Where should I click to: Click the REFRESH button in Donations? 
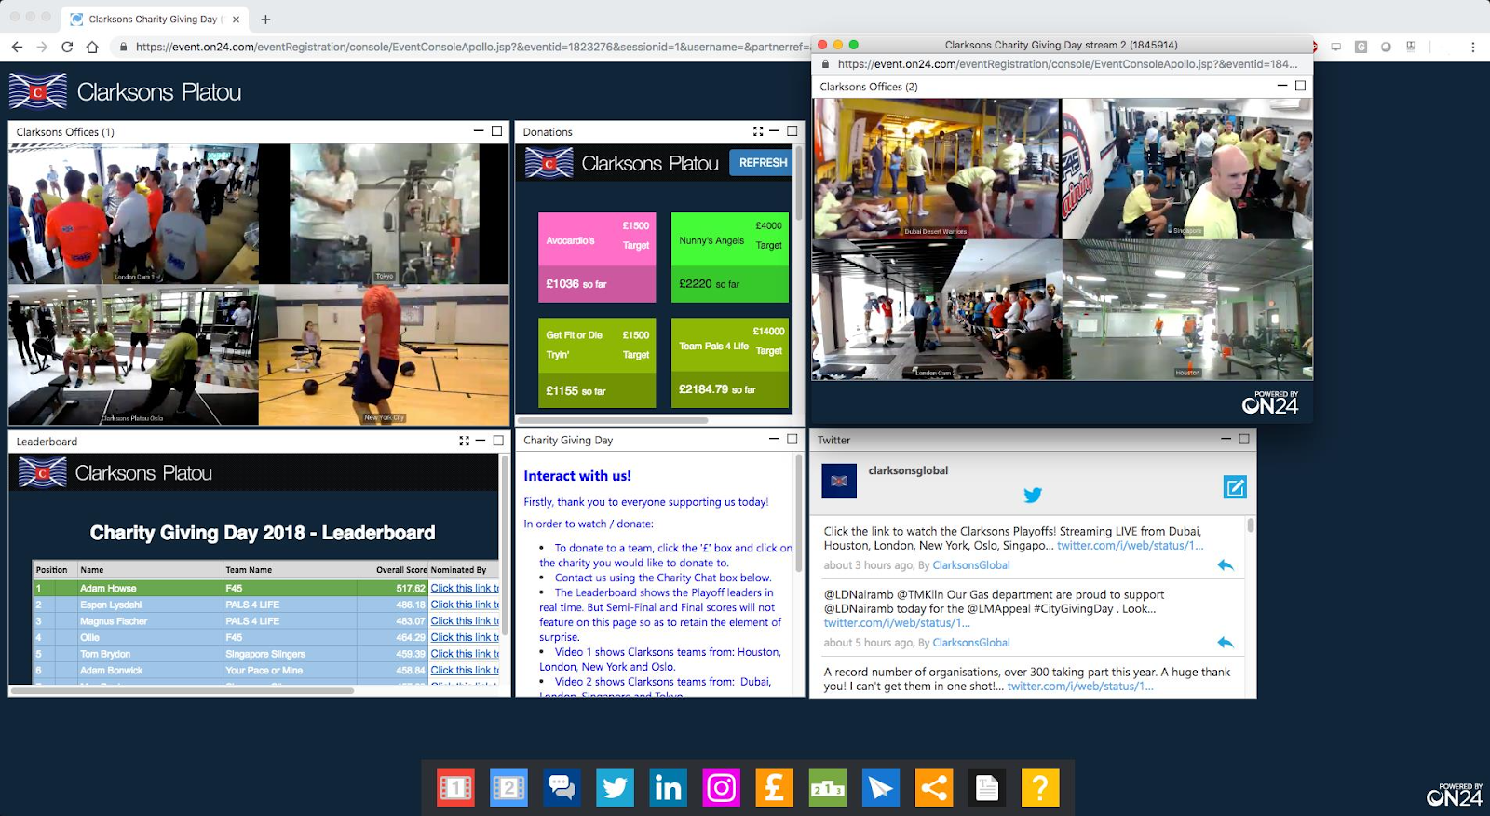click(x=763, y=162)
